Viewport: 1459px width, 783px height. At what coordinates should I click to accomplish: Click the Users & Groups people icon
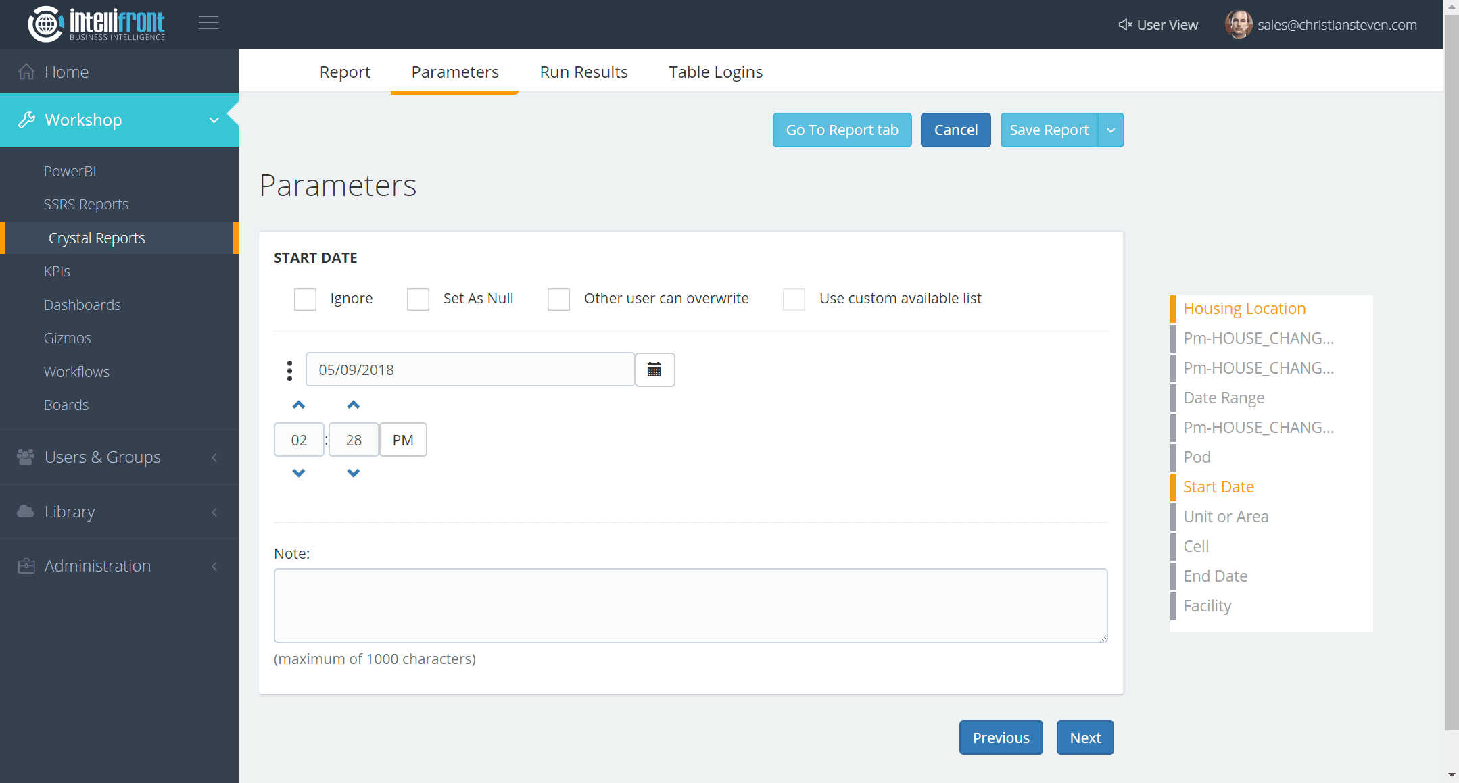(x=26, y=457)
